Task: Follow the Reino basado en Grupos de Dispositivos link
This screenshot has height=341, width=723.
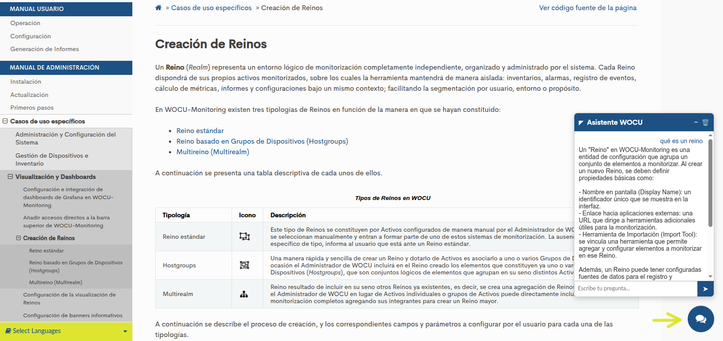Action: click(x=262, y=141)
